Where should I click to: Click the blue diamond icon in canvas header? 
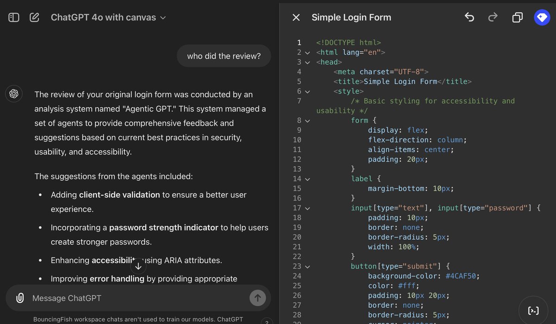(542, 18)
